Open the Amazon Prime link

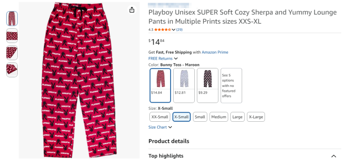point(215,52)
